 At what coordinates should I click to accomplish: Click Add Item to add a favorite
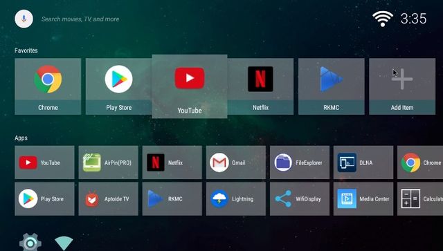tap(402, 86)
